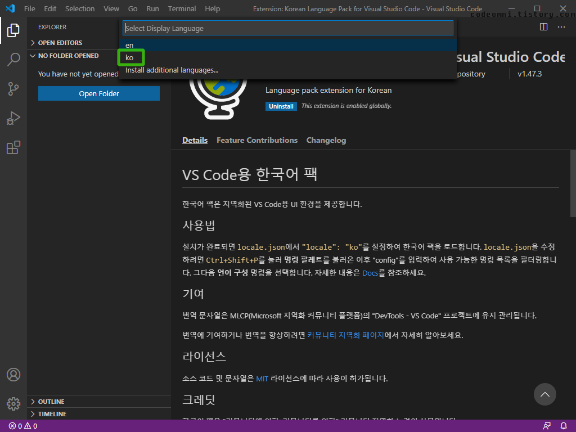The image size is (576, 432).
Task: Click the Select Display Language input field
Action: pyautogui.click(x=287, y=28)
